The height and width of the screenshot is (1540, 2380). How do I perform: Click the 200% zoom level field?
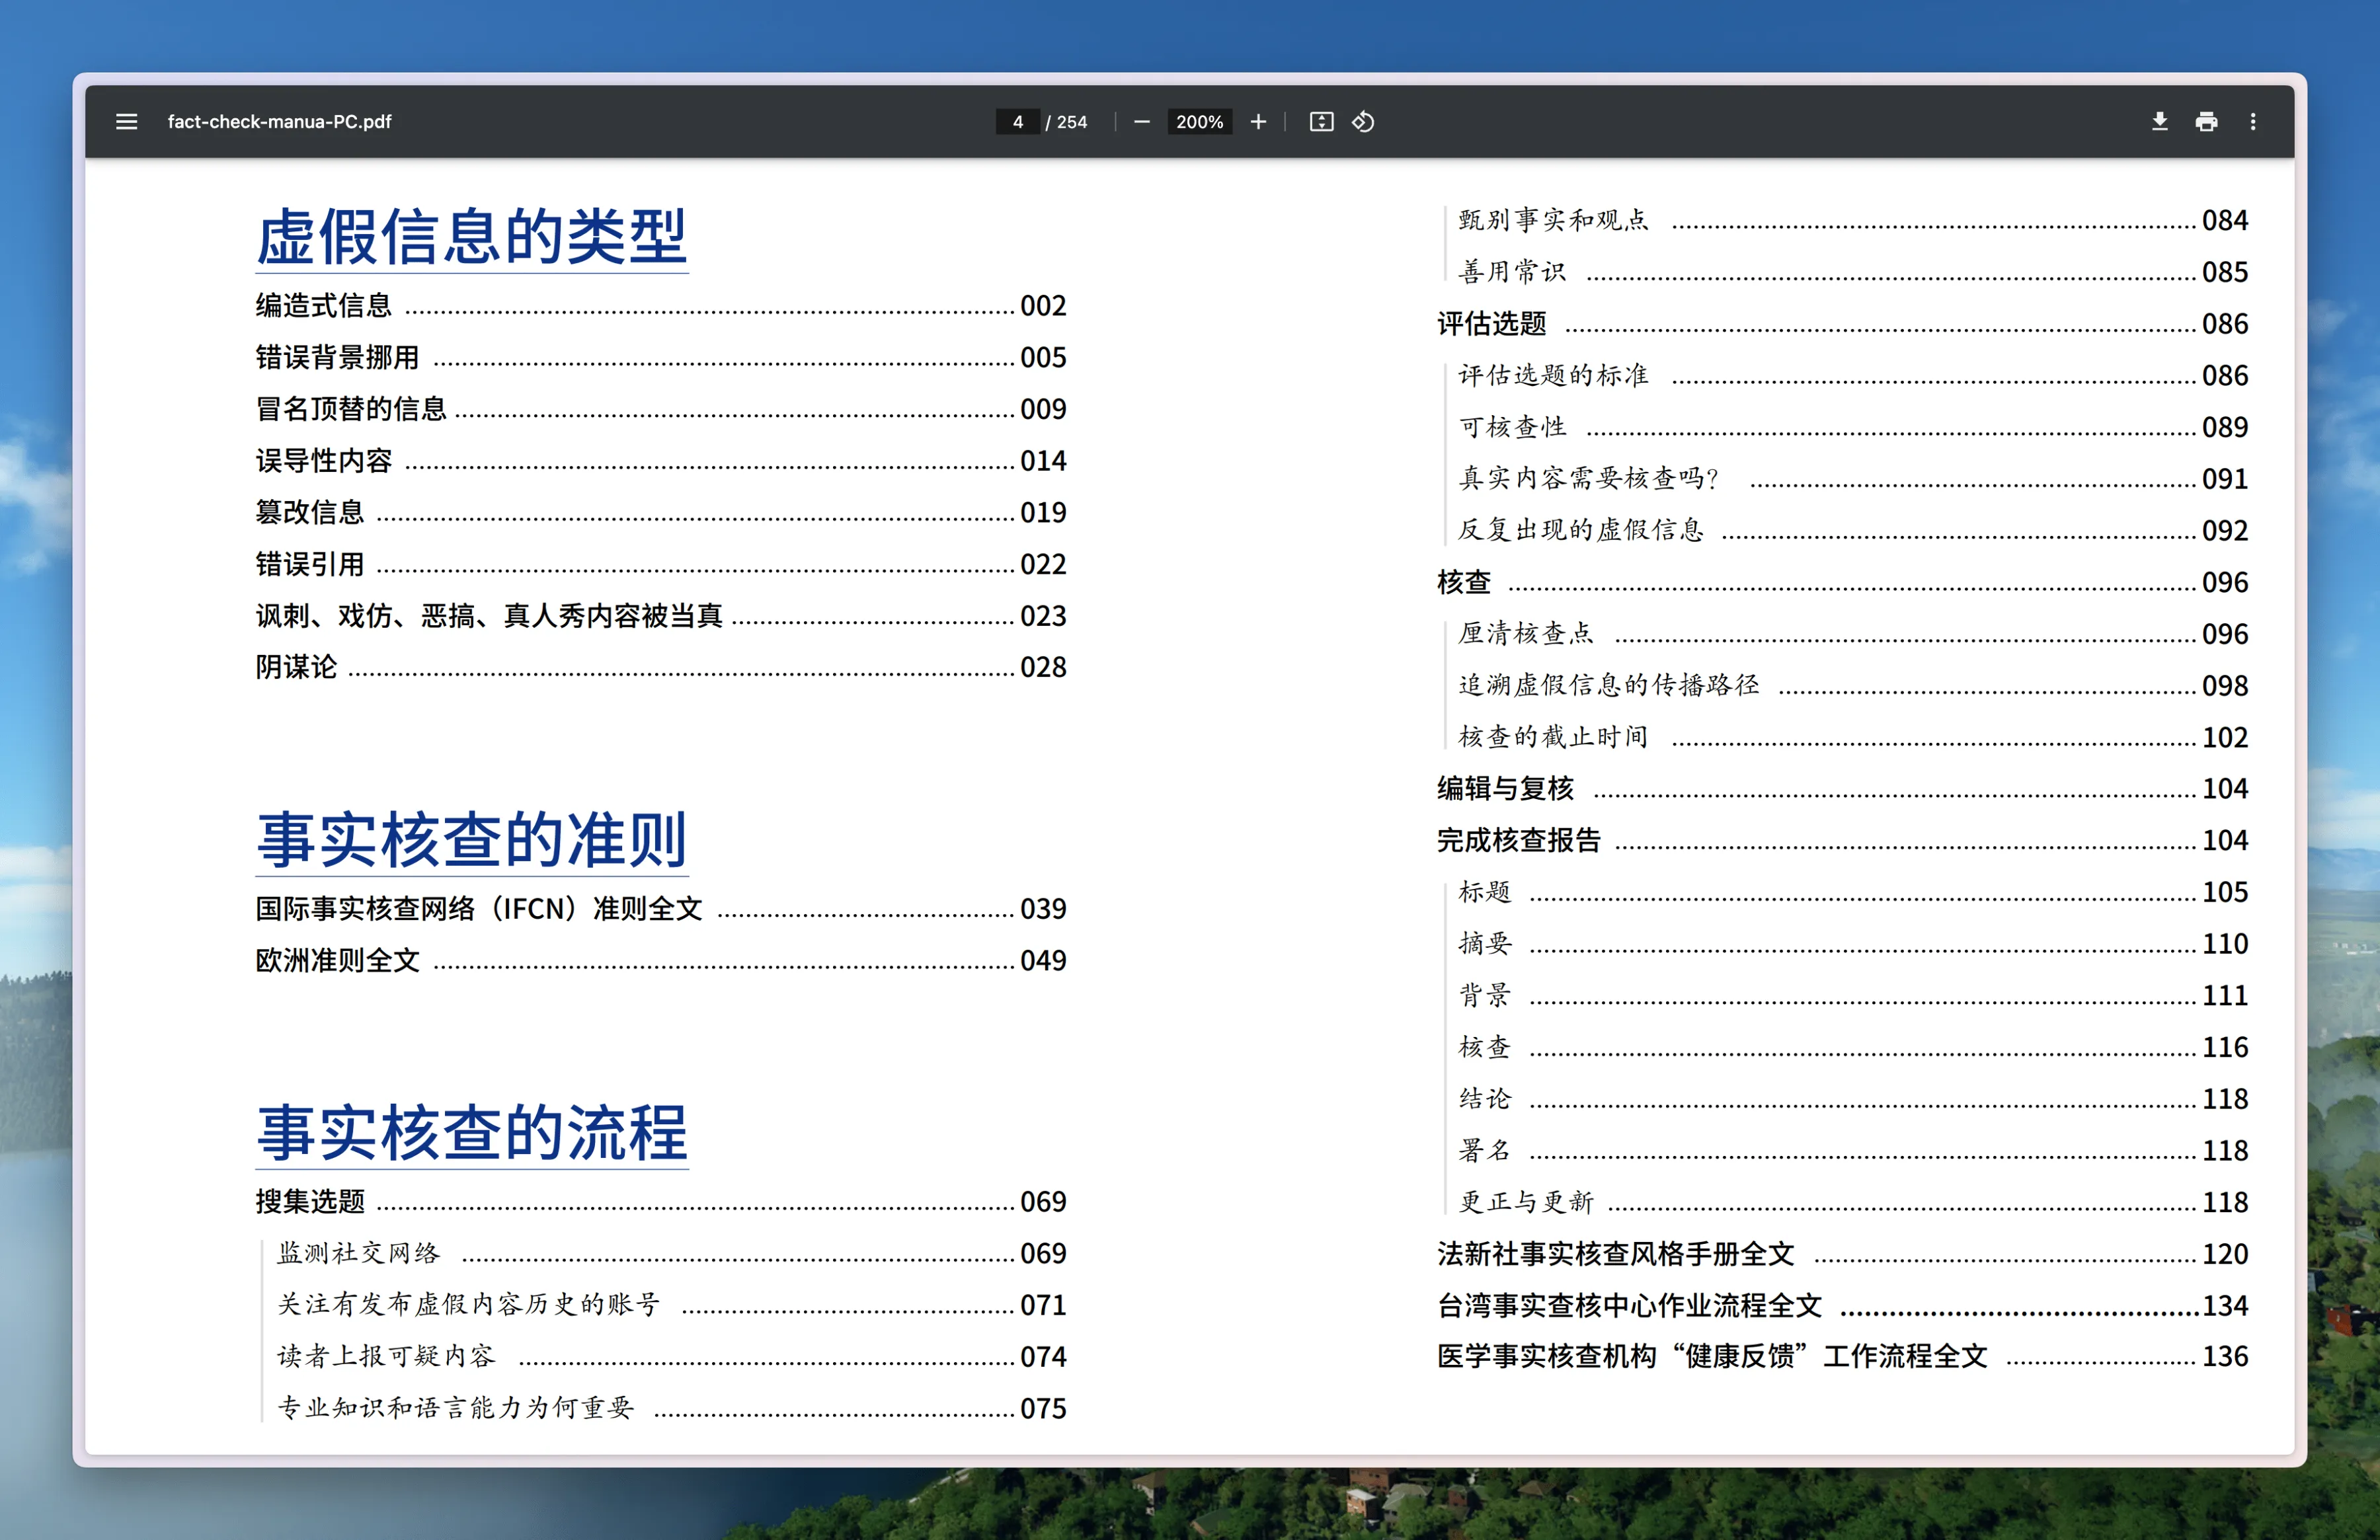(x=1199, y=122)
